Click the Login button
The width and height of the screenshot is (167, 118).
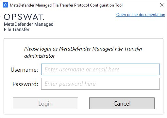click(45, 103)
